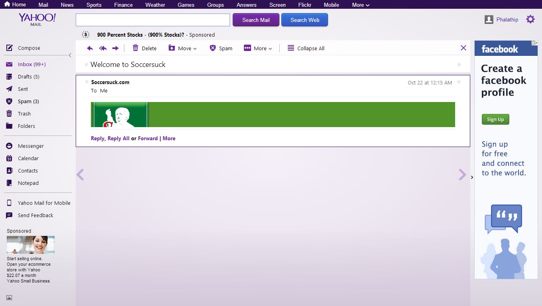
Task: Star the Soccersuck.com message
Action: tap(459, 82)
